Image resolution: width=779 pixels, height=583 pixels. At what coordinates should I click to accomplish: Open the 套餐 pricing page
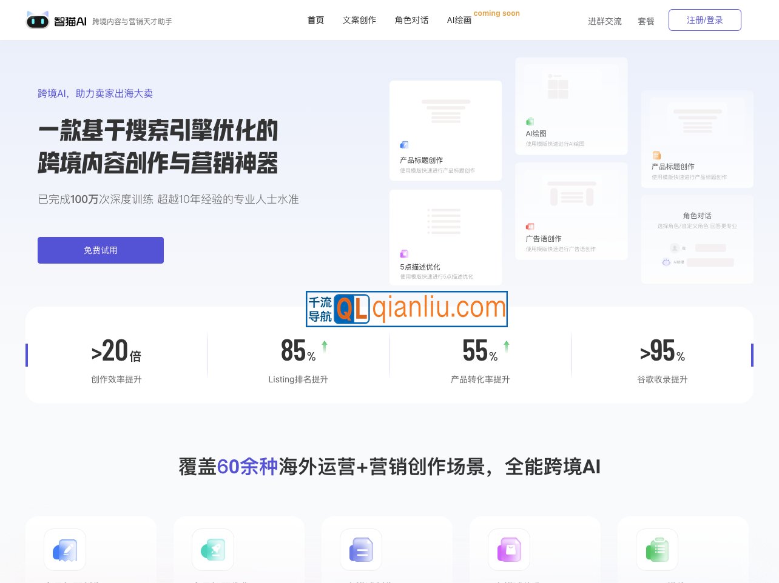[x=646, y=21]
